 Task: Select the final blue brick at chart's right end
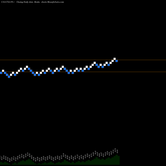(117, 61)
